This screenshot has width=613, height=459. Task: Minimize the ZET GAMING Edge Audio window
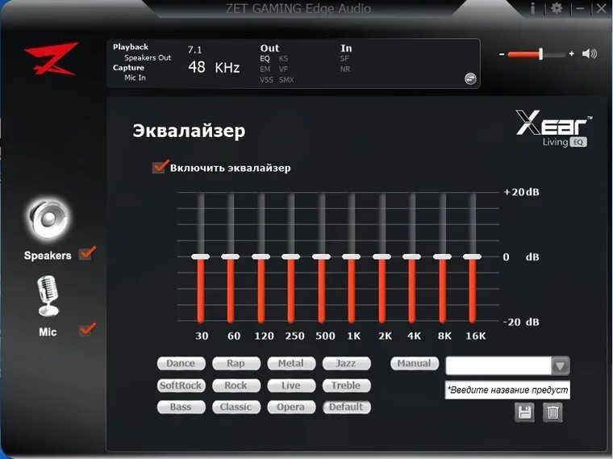click(580, 8)
